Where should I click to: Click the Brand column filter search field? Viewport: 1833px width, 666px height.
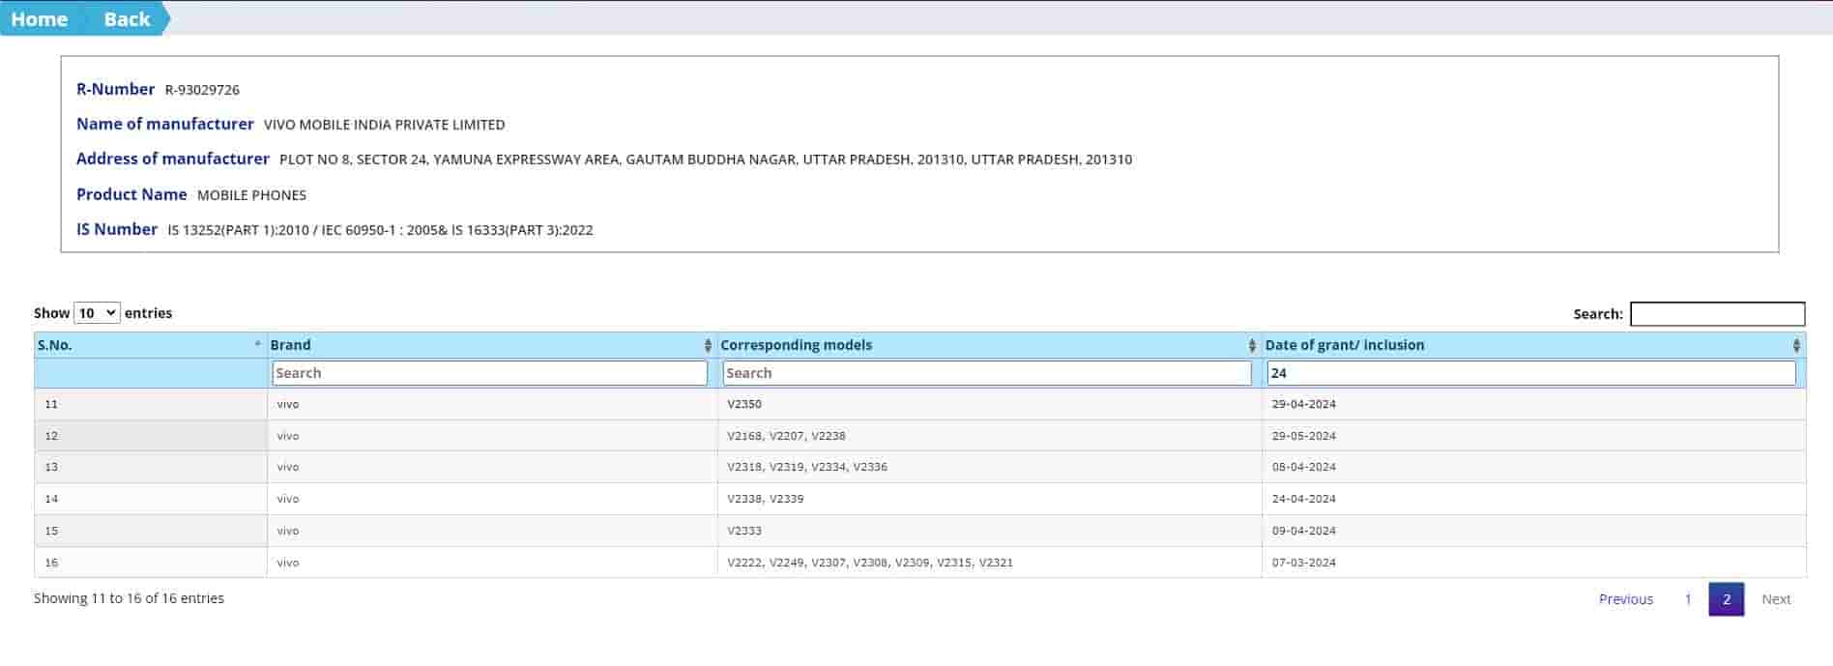click(490, 373)
